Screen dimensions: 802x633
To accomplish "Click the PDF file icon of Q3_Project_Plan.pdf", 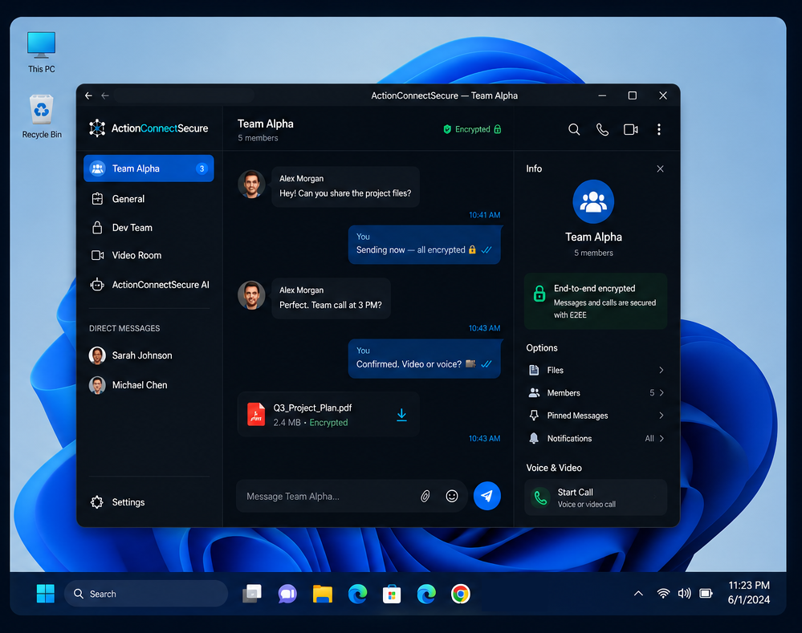I will [x=256, y=414].
